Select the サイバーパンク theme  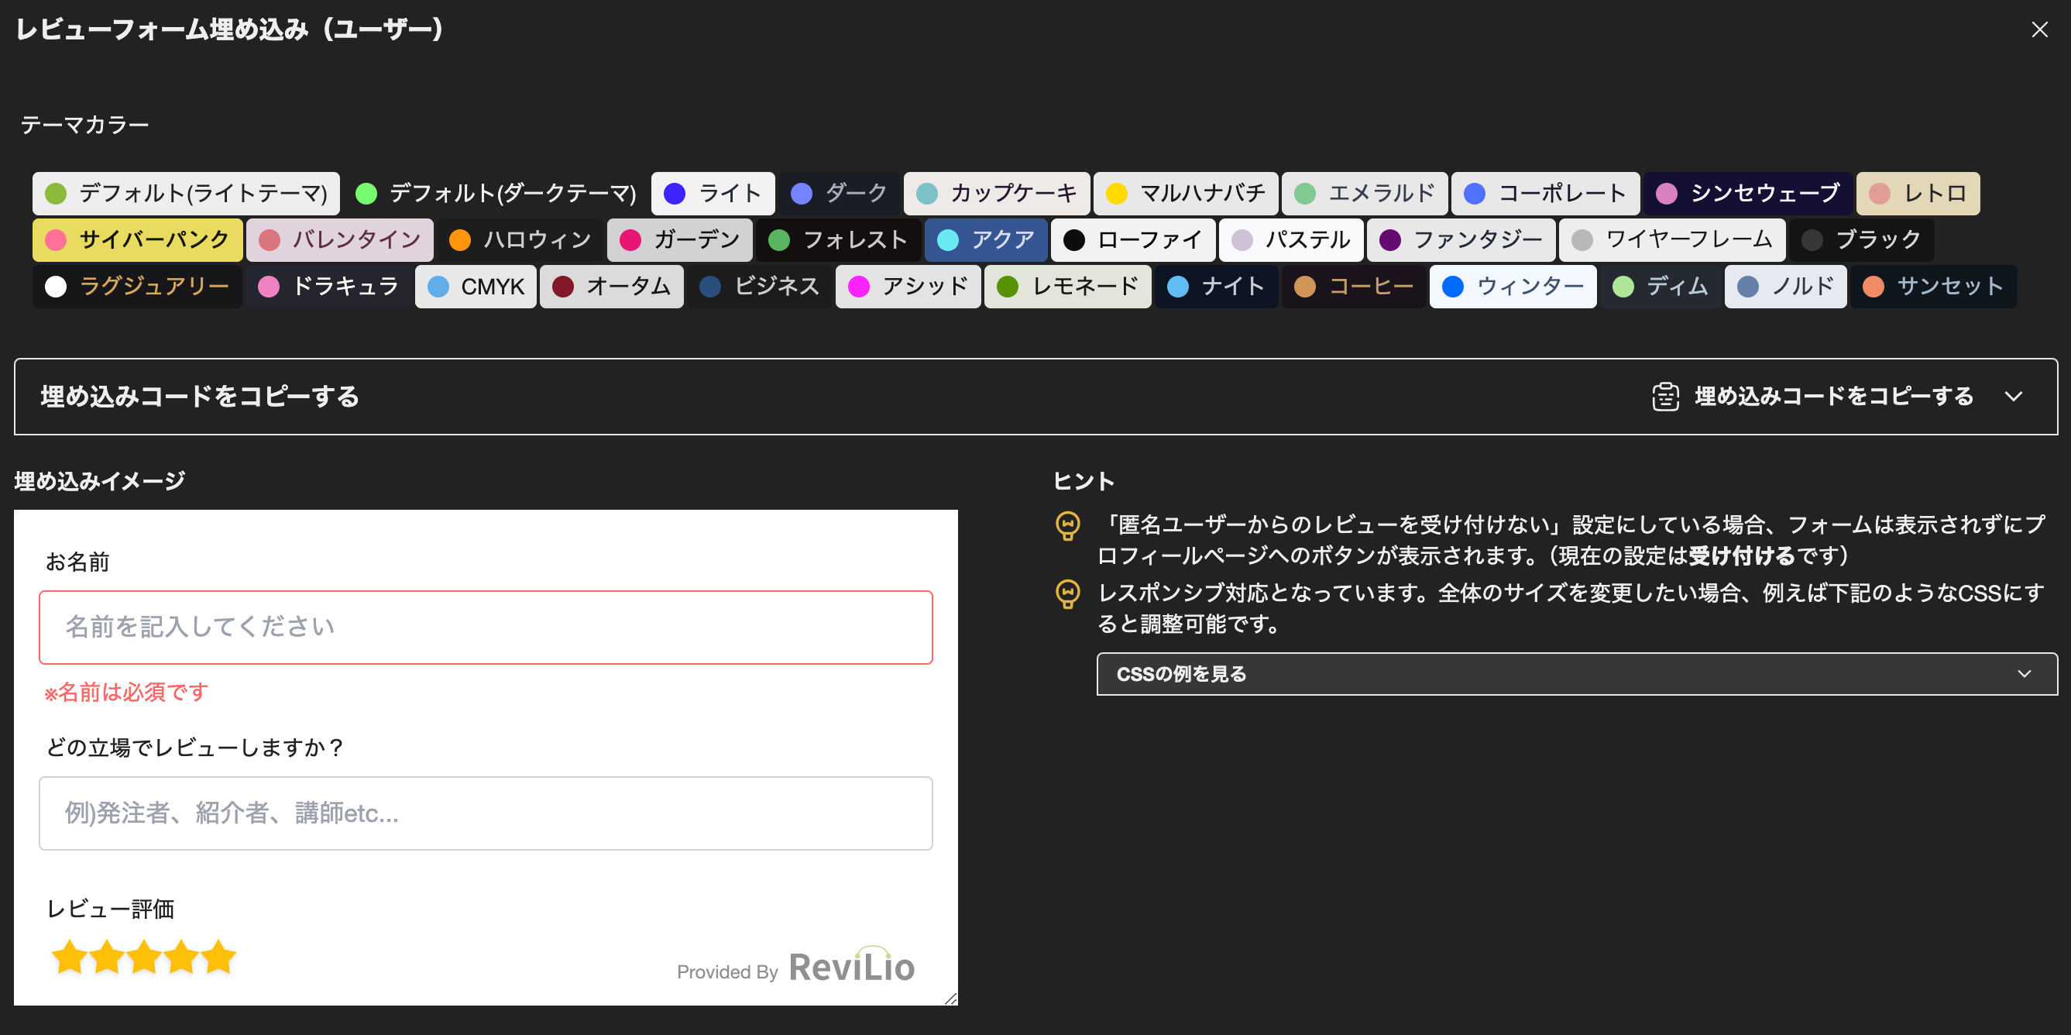click(138, 239)
